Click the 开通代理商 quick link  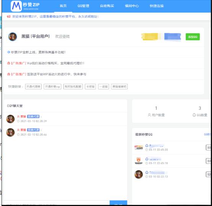click(33, 87)
